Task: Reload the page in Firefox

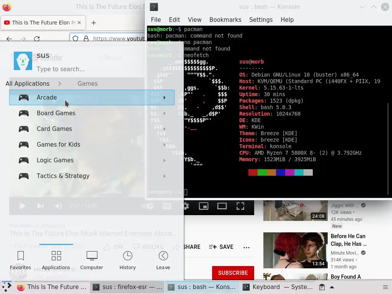Action: point(37,39)
